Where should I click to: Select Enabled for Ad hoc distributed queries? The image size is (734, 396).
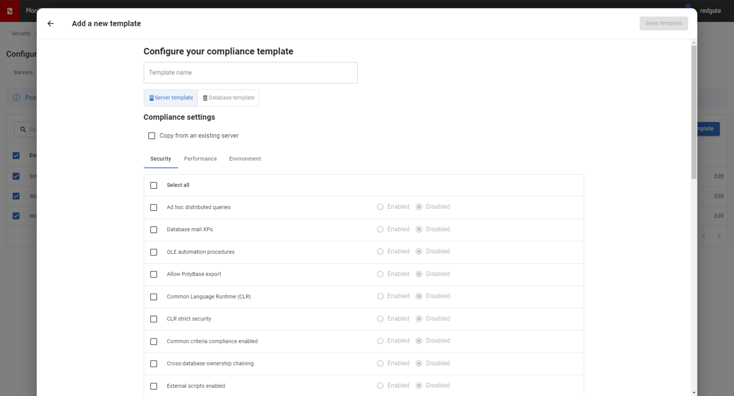click(380, 207)
